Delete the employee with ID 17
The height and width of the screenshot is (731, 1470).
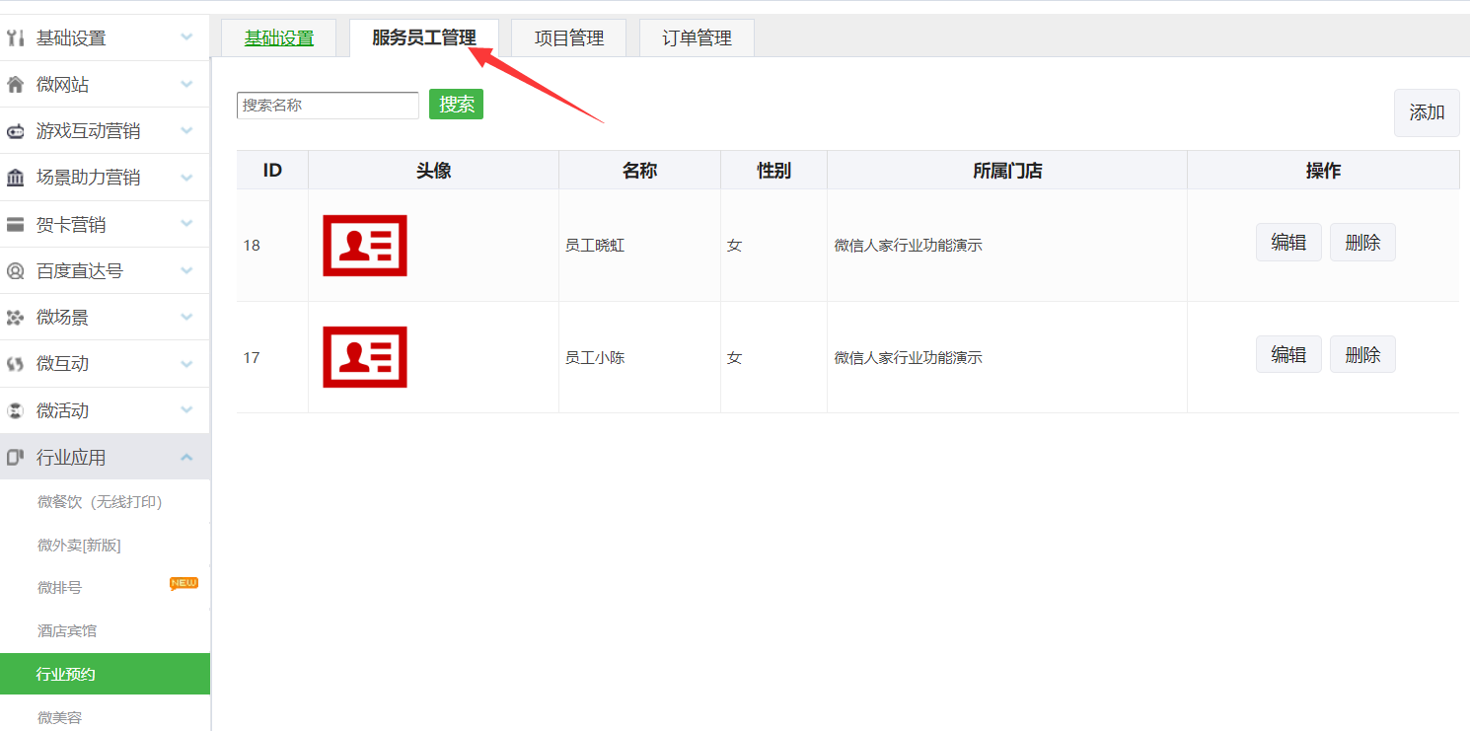(x=1361, y=354)
